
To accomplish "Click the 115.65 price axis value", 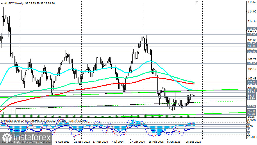I will 252,2.
